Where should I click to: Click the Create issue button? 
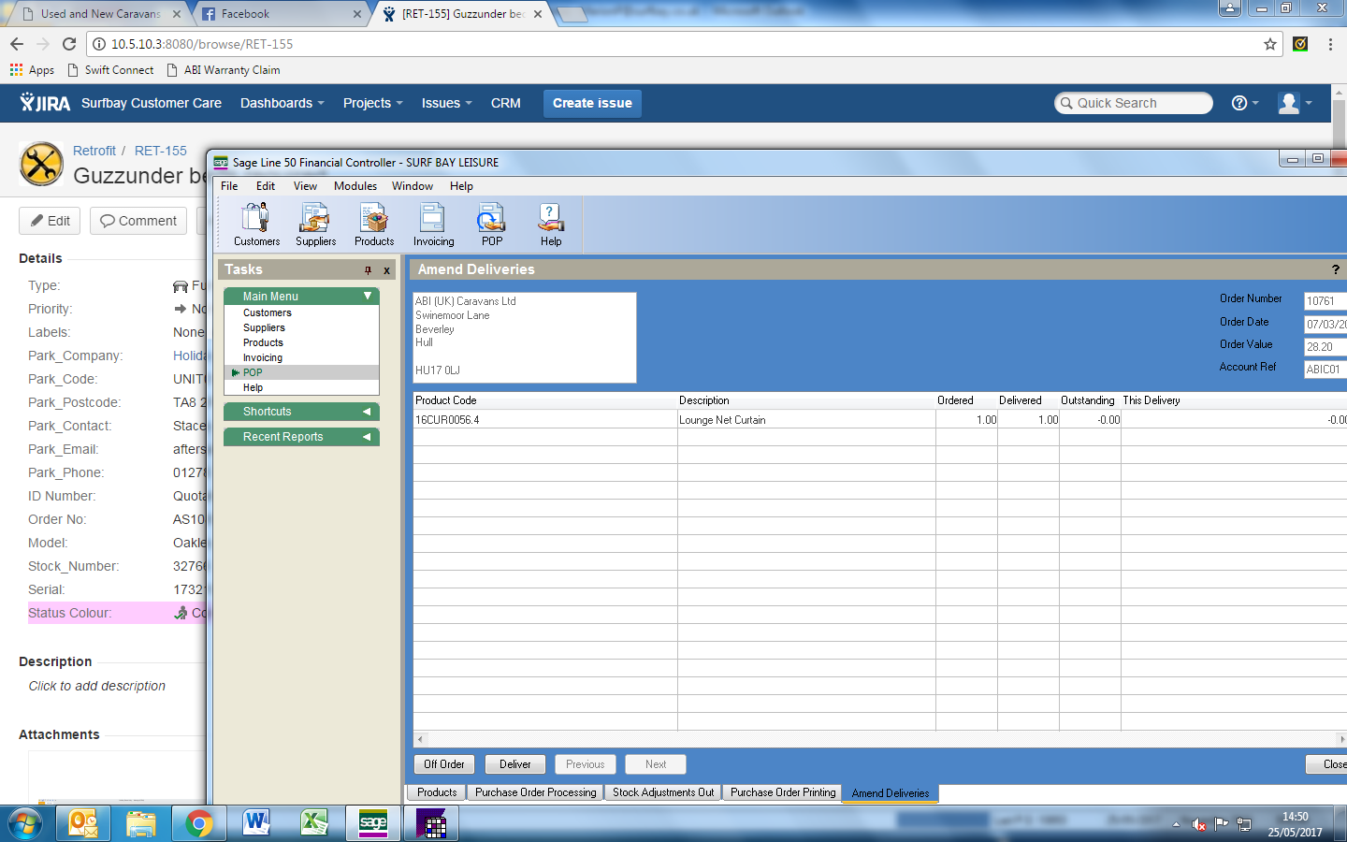[x=592, y=103]
